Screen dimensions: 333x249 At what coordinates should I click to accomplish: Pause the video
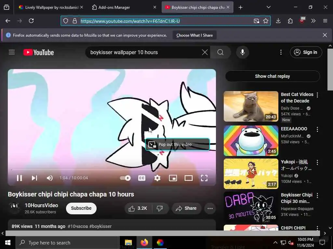pyautogui.click(x=19, y=178)
